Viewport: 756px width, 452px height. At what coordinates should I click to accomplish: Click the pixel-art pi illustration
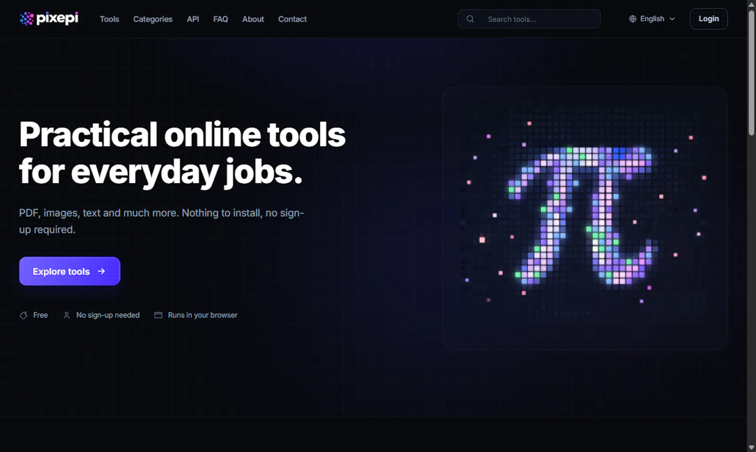coord(585,218)
